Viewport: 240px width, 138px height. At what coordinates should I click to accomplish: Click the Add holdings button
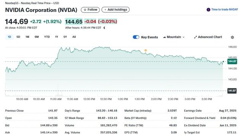115,10
